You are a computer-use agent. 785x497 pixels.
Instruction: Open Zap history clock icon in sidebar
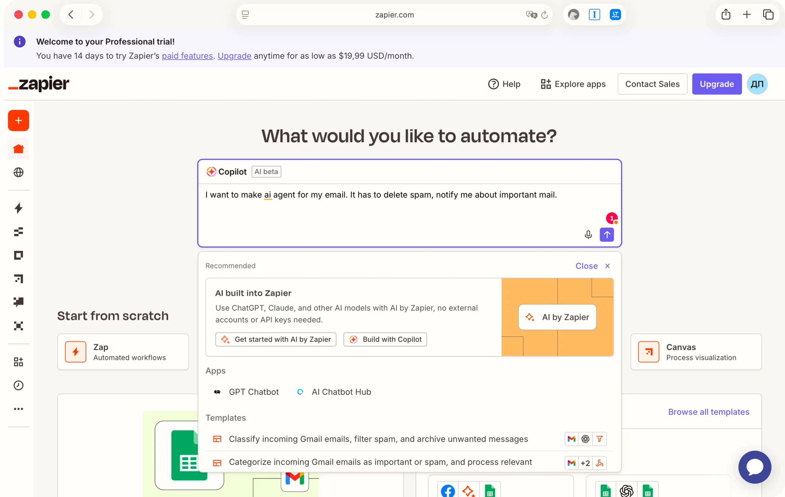[x=18, y=385]
